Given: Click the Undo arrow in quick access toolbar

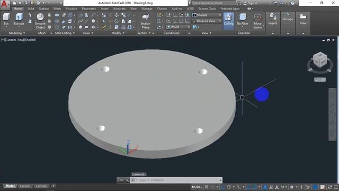Looking at the screenshot, I should [x=44, y=3].
